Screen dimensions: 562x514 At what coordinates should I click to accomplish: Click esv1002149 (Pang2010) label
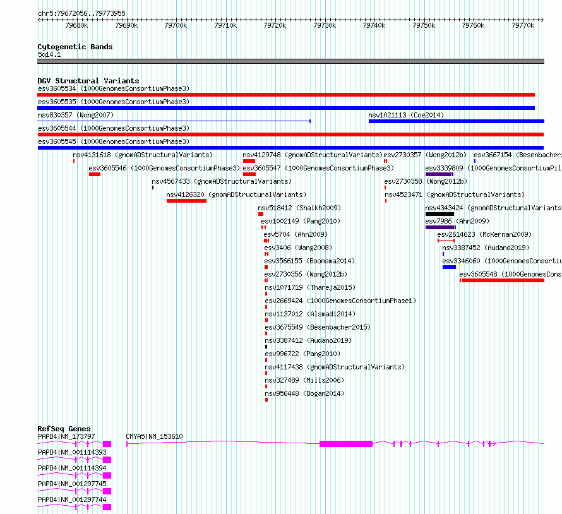(301, 221)
